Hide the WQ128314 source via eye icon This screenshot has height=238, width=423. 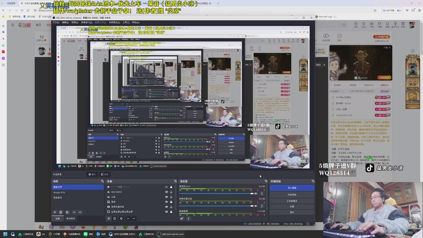pyautogui.click(x=167, y=192)
